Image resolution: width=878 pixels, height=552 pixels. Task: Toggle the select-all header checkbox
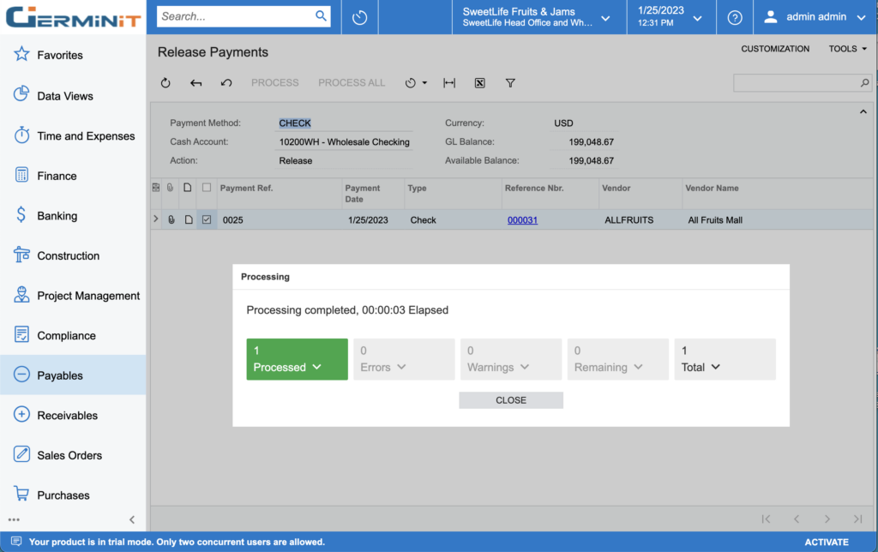pos(207,188)
